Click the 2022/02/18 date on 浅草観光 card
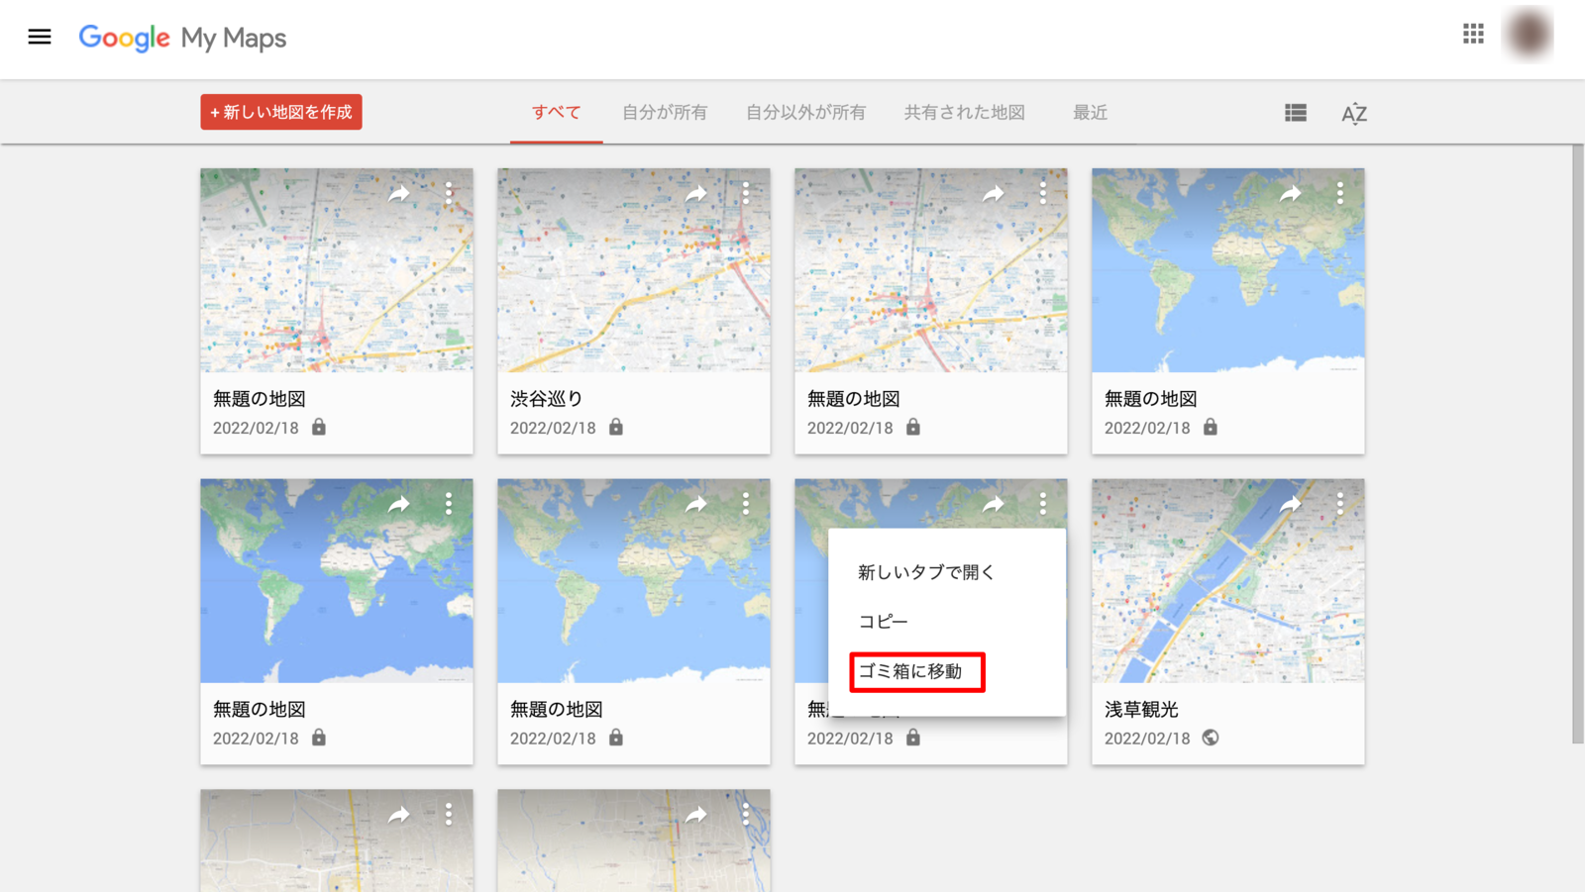This screenshot has width=1585, height=892. point(1147,739)
